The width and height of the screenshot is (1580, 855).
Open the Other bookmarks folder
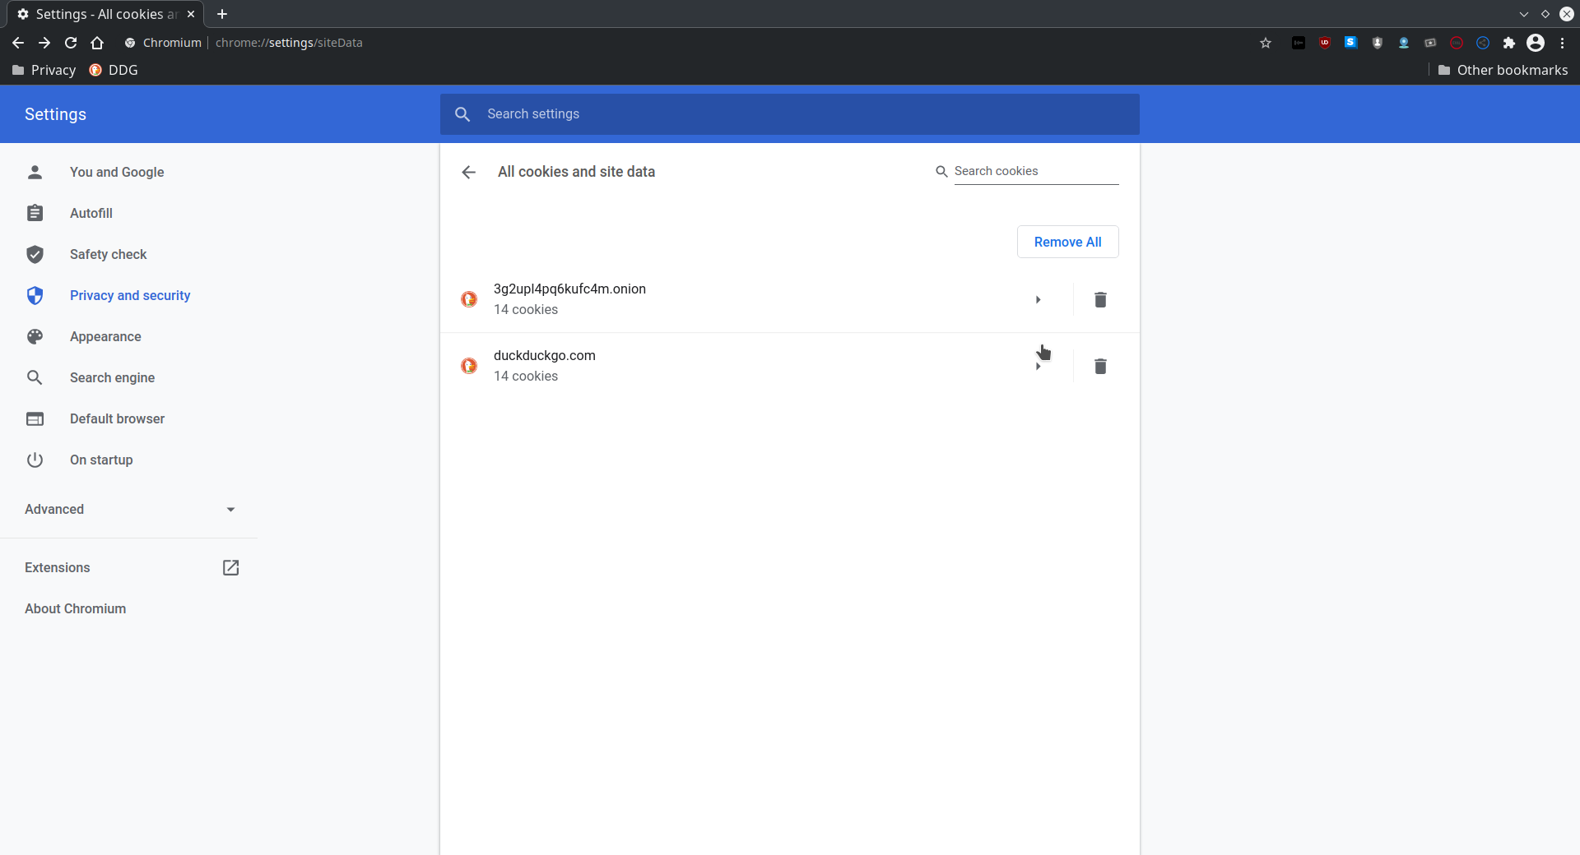1503,70
